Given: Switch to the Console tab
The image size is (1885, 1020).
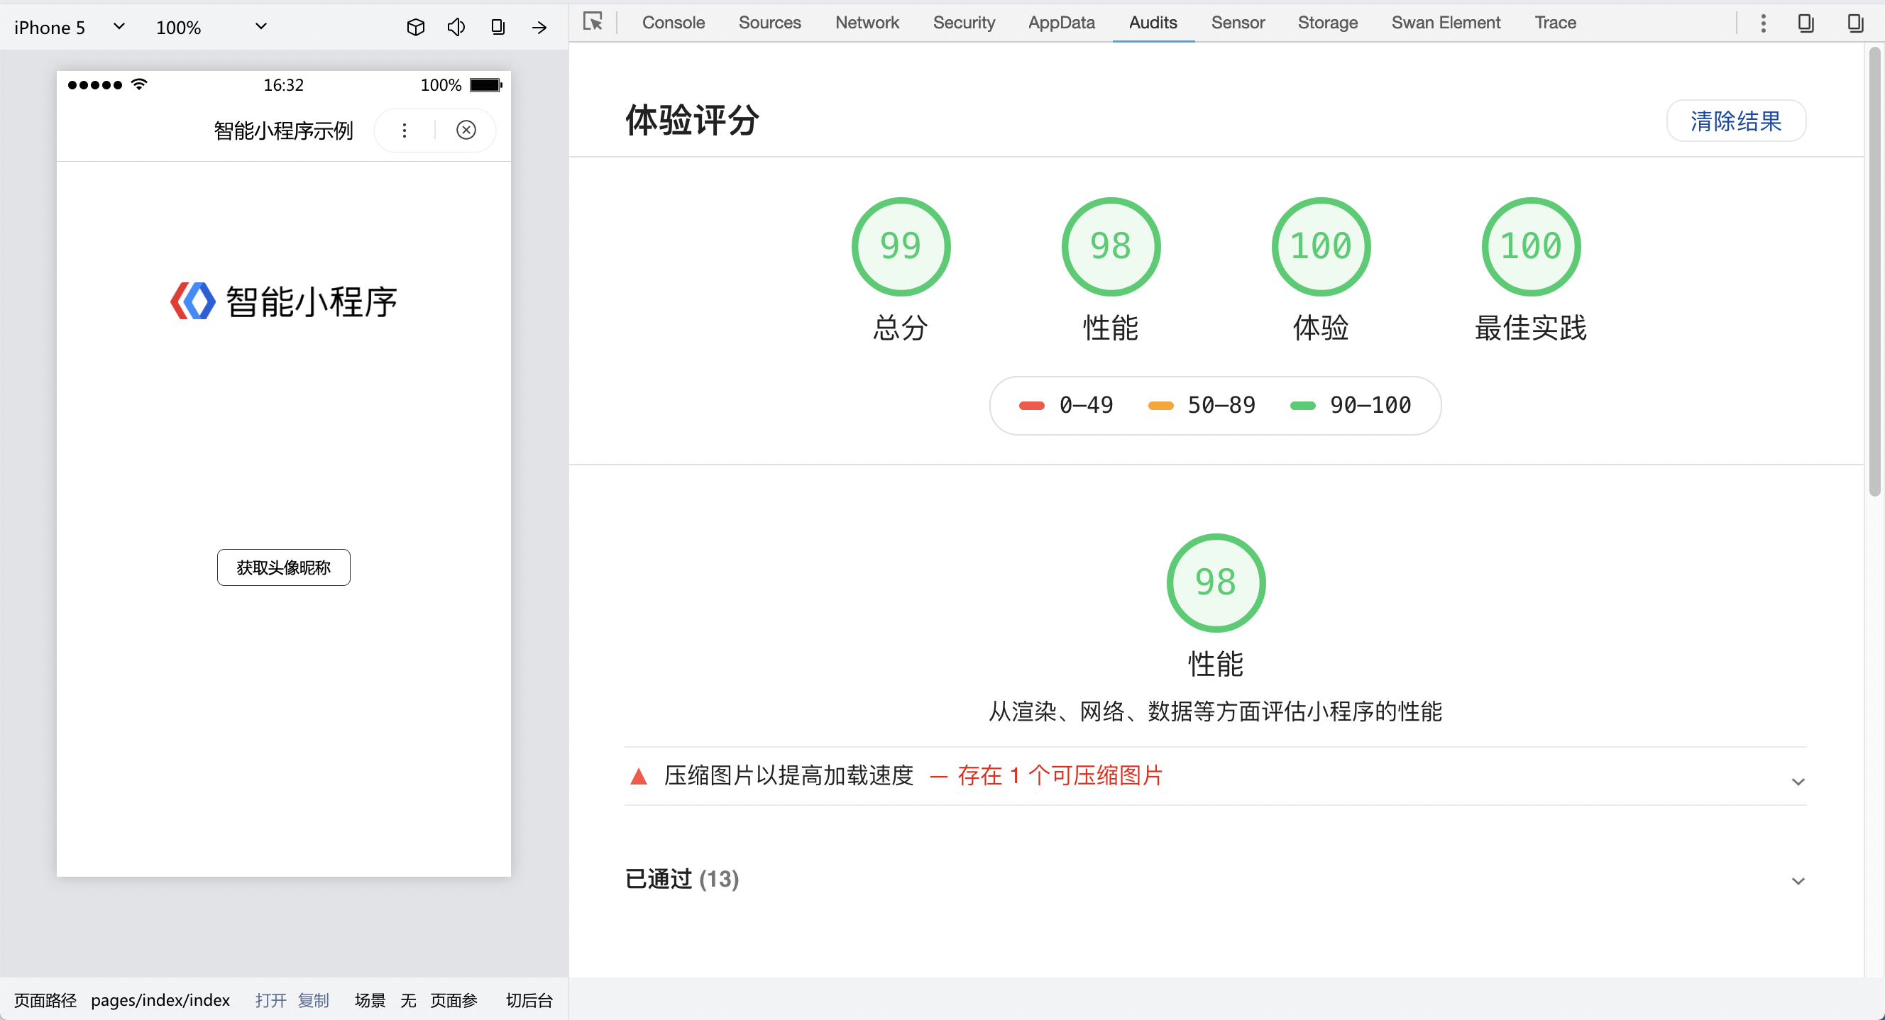Looking at the screenshot, I should [674, 23].
